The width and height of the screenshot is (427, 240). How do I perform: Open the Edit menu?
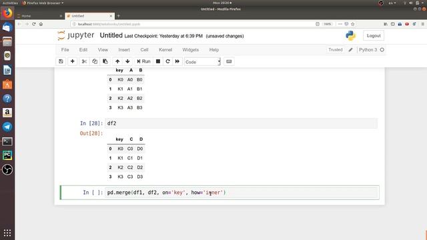pyautogui.click(x=83, y=50)
